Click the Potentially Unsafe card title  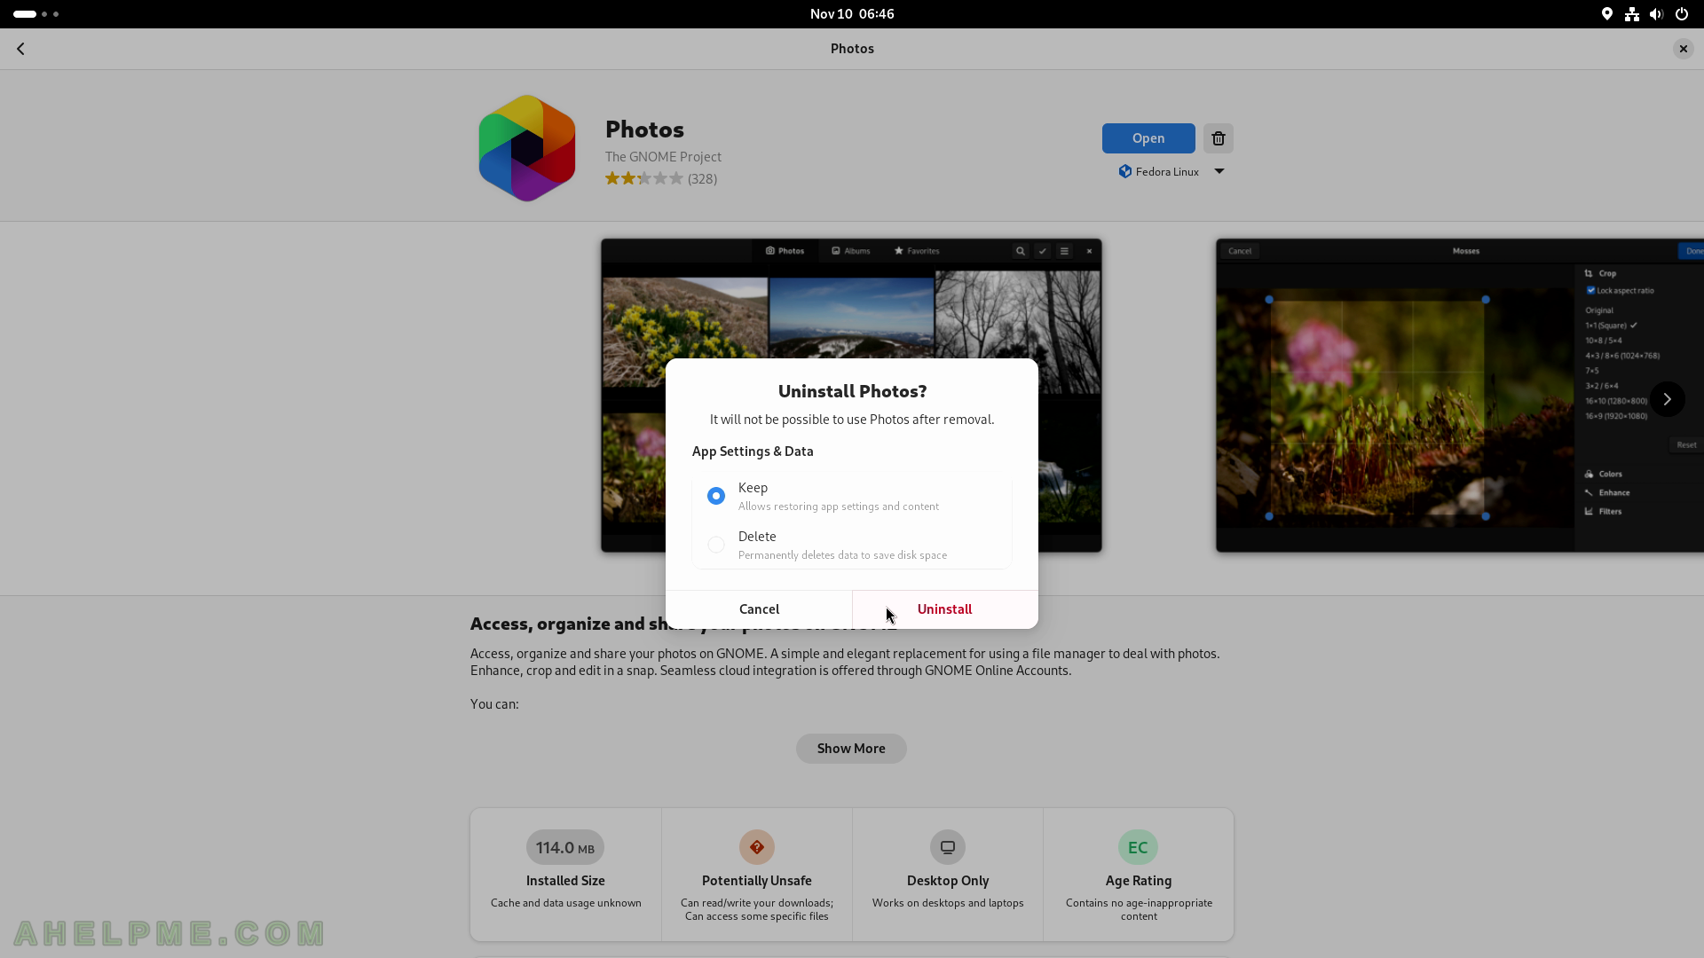pyautogui.click(x=757, y=881)
